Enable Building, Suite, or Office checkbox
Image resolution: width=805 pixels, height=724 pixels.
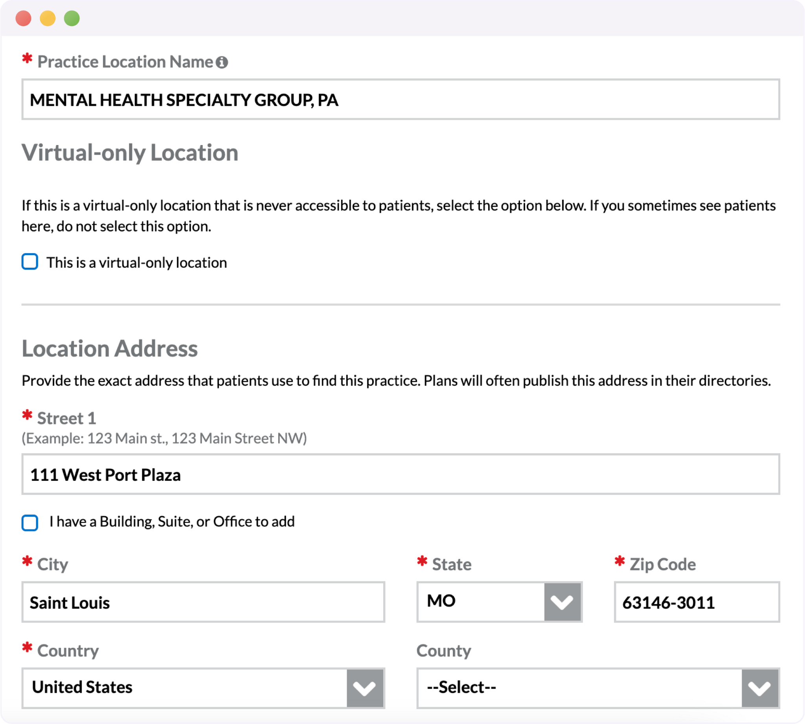30,523
